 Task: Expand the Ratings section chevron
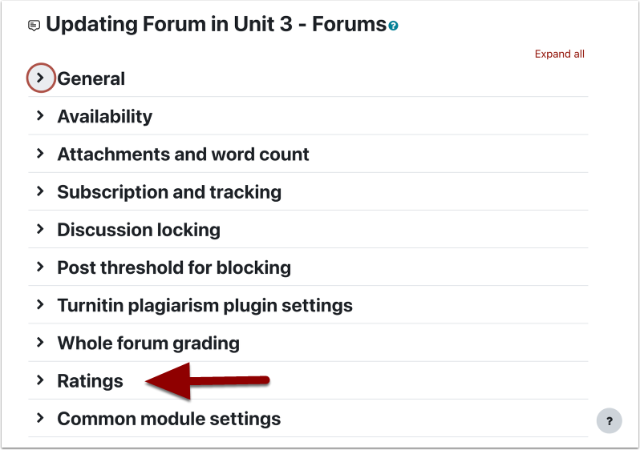coord(40,380)
